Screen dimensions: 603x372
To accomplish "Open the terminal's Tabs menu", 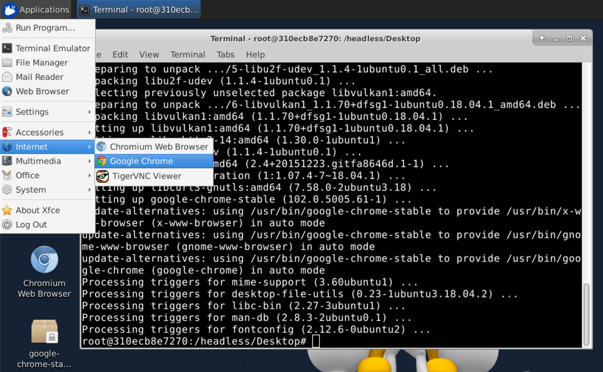I will 226,54.
